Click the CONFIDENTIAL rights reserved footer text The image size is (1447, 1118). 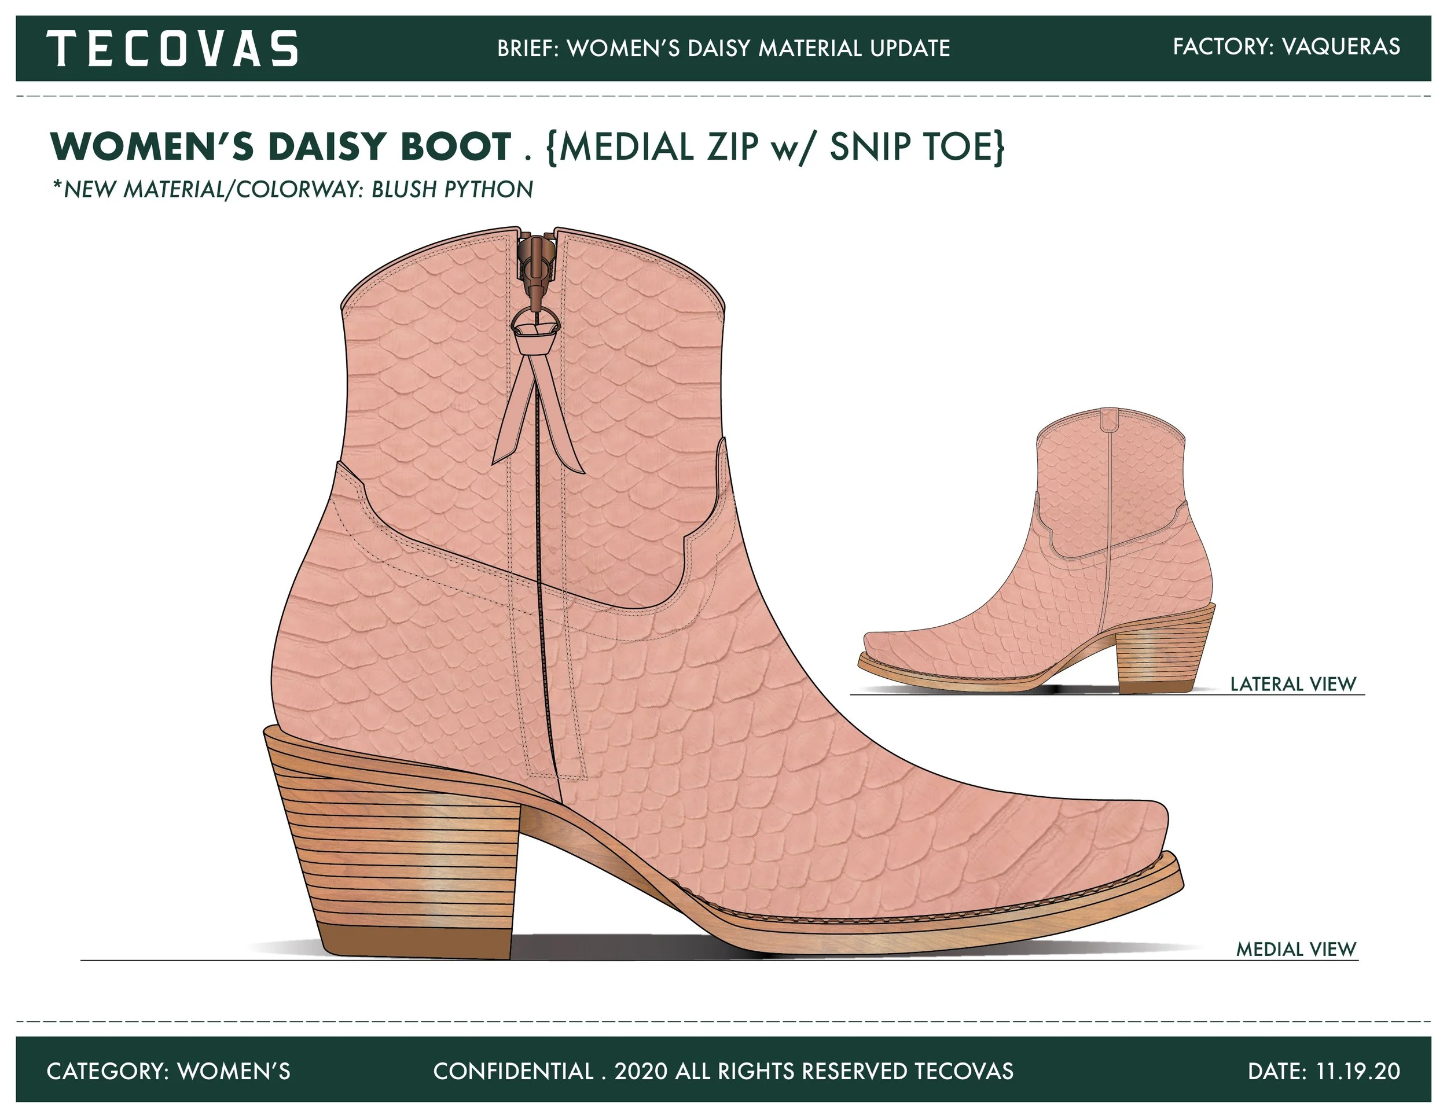tap(723, 1071)
